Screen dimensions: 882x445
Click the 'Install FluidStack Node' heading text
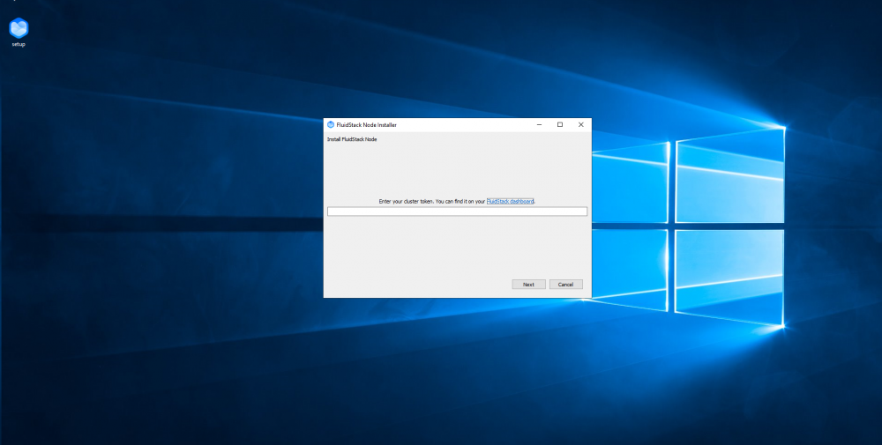(352, 139)
